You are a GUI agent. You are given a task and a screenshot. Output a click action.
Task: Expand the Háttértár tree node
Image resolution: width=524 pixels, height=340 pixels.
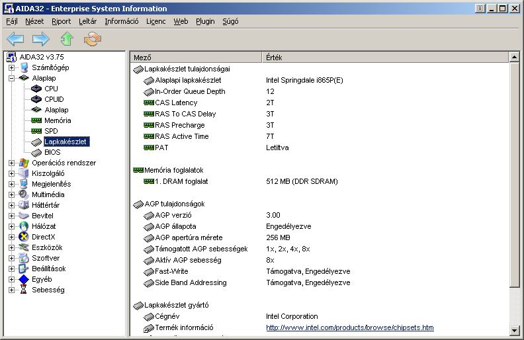click(x=12, y=206)
